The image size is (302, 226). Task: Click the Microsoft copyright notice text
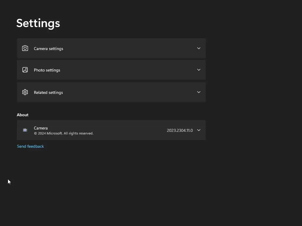click(x=64, y=133)
